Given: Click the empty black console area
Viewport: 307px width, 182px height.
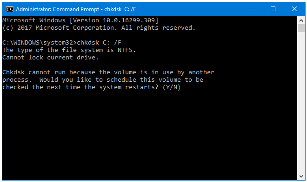Looking at the screenshot, I should (150, 135).
